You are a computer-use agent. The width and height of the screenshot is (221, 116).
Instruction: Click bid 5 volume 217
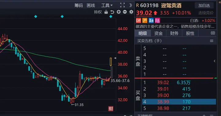(x=186, y=108)
